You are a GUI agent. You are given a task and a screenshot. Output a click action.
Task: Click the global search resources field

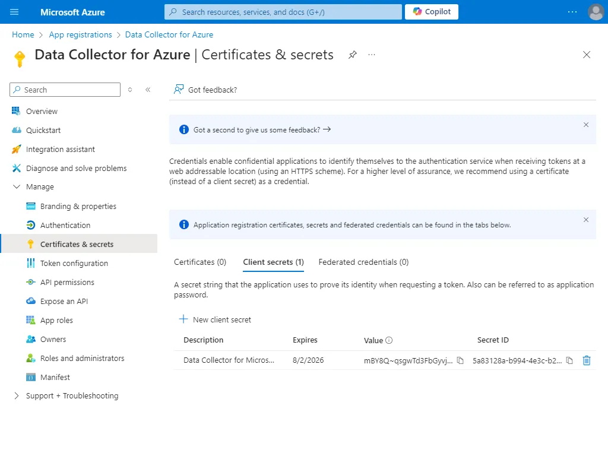pos(283,12)
